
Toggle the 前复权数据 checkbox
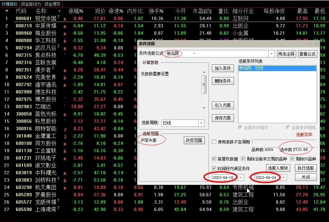pos(214,159)
